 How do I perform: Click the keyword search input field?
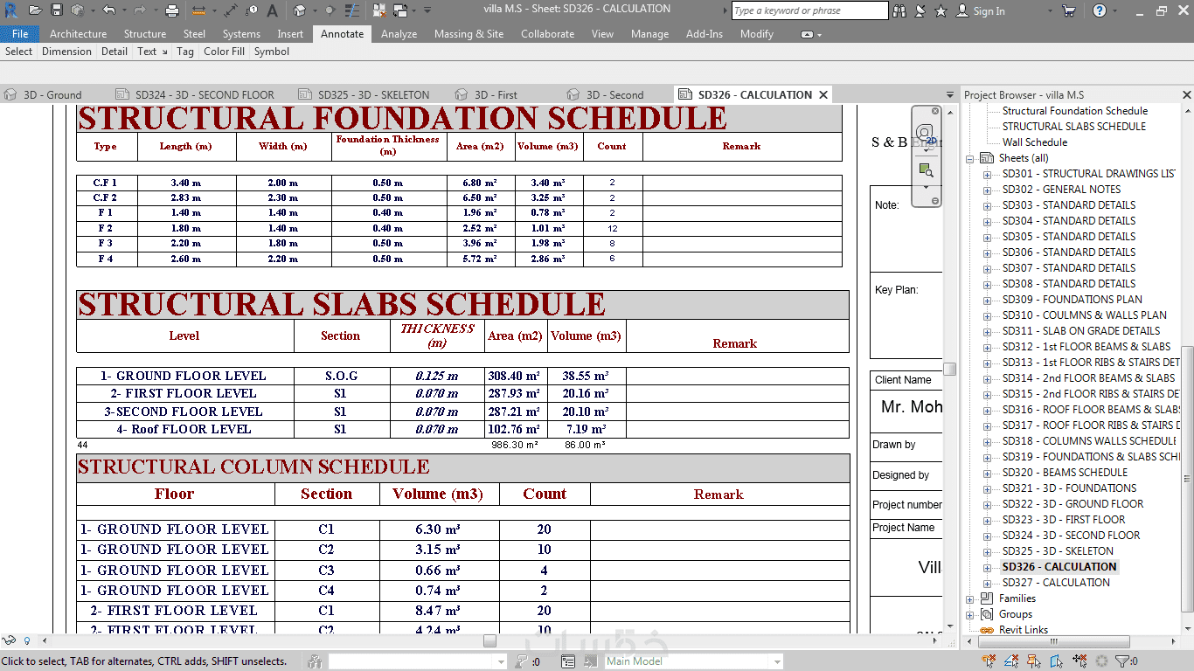(x=810, y=10)
